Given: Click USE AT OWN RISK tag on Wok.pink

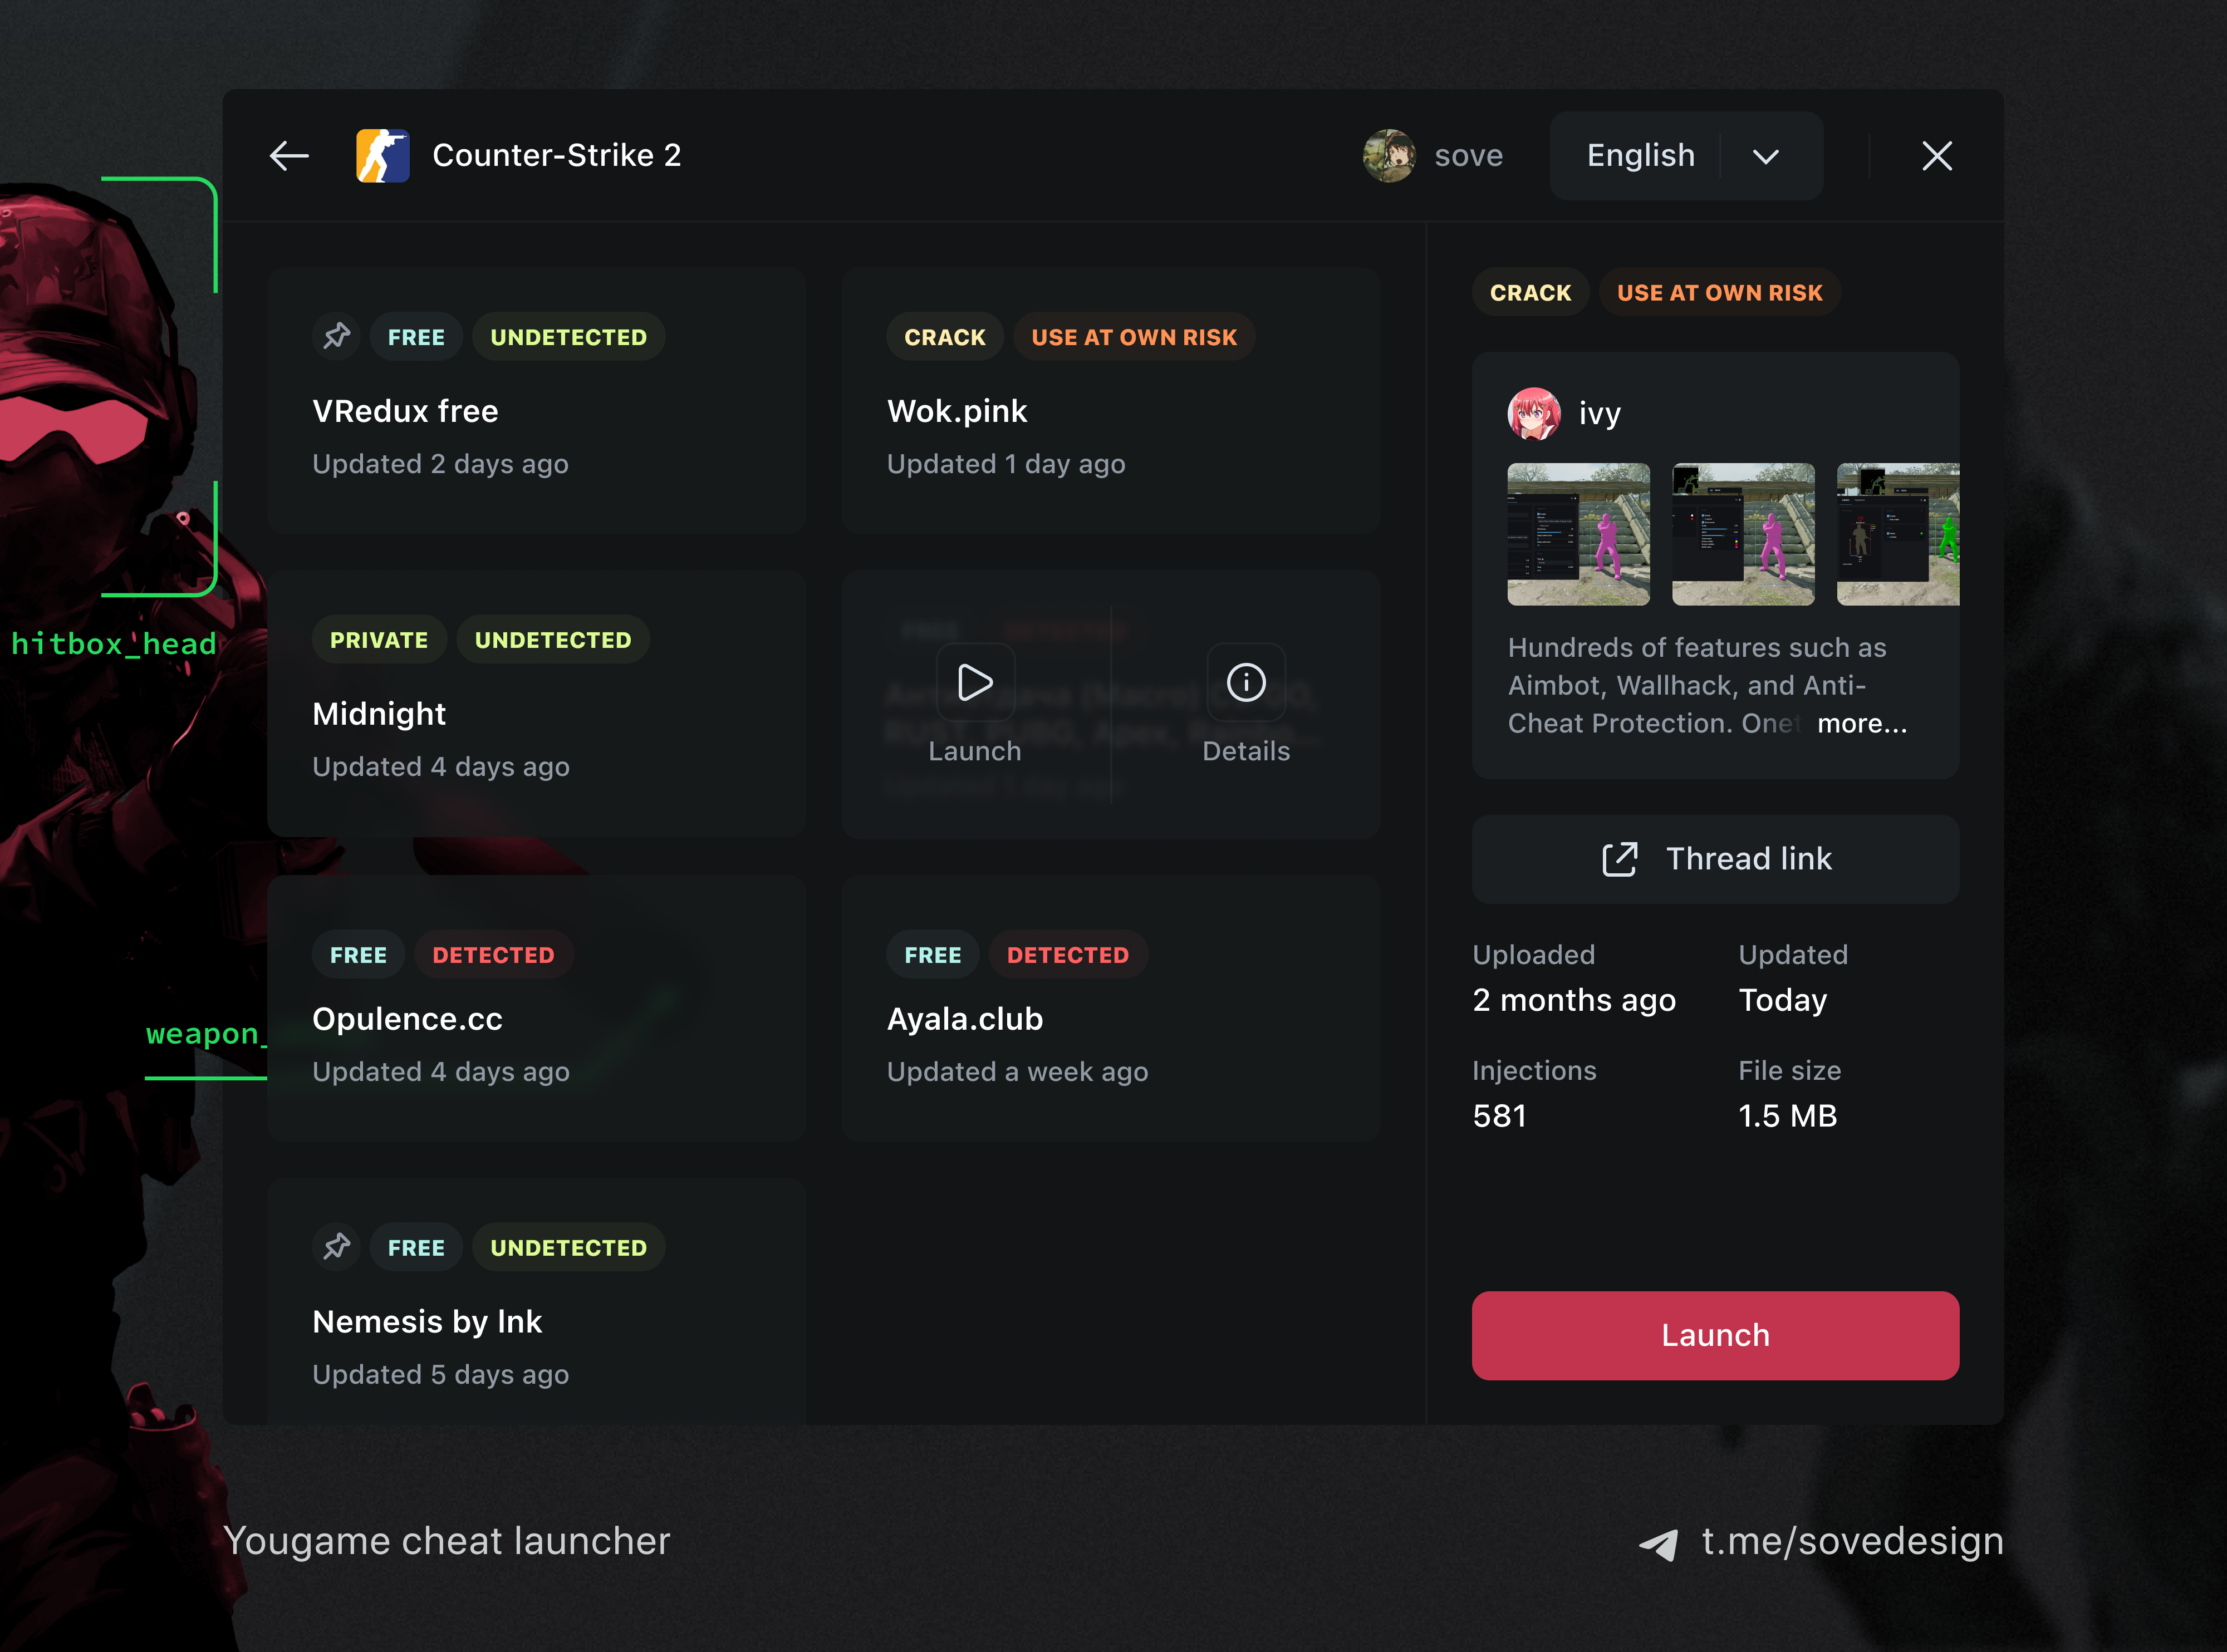Looking at the screenshot, I should (x=1134, y=337).
